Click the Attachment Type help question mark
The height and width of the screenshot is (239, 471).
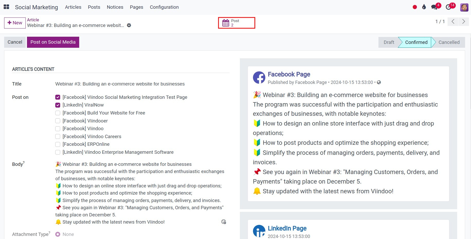(49, 233)
